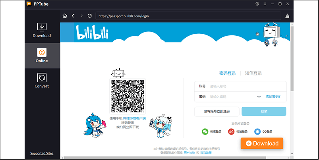The image size is (319, 160).
Task: Maximize the PPTube window
Action: coord(280,4)
